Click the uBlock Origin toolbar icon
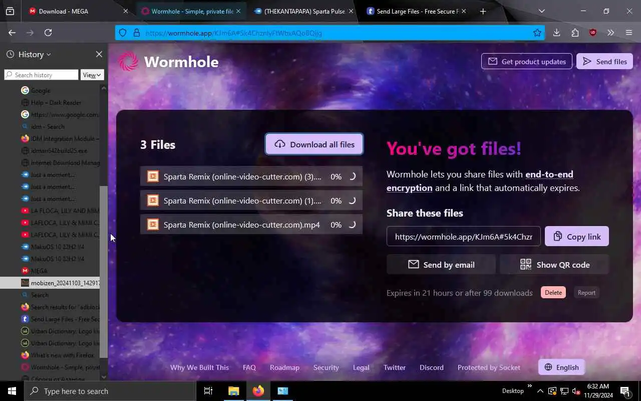This screenshot has width=641, height=401. point(593,33)
